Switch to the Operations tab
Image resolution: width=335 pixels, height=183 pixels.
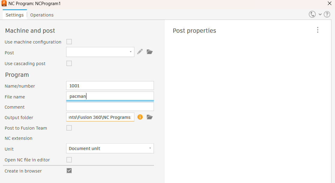pyautogui.click(x=42, y=15)
